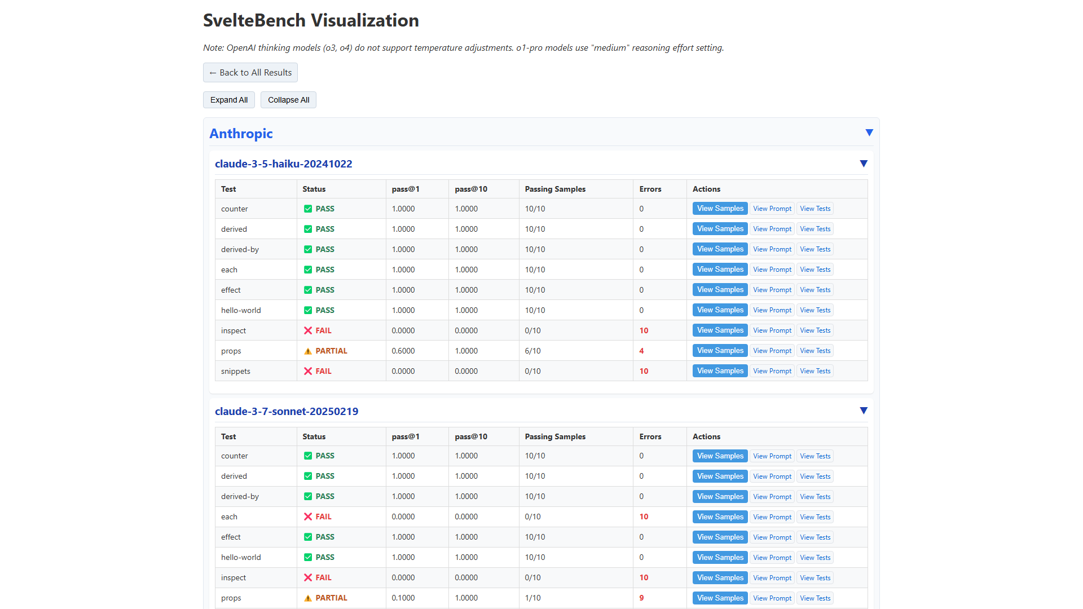The height and width of the screenshot is (609, 1083).
Task: View Tests for haiku each test
Action: tap(815, 270)
